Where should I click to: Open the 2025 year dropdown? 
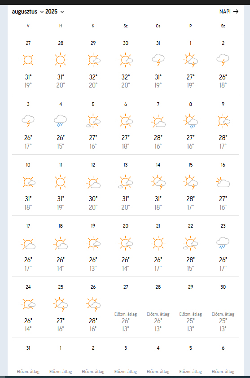coord(54,12)
